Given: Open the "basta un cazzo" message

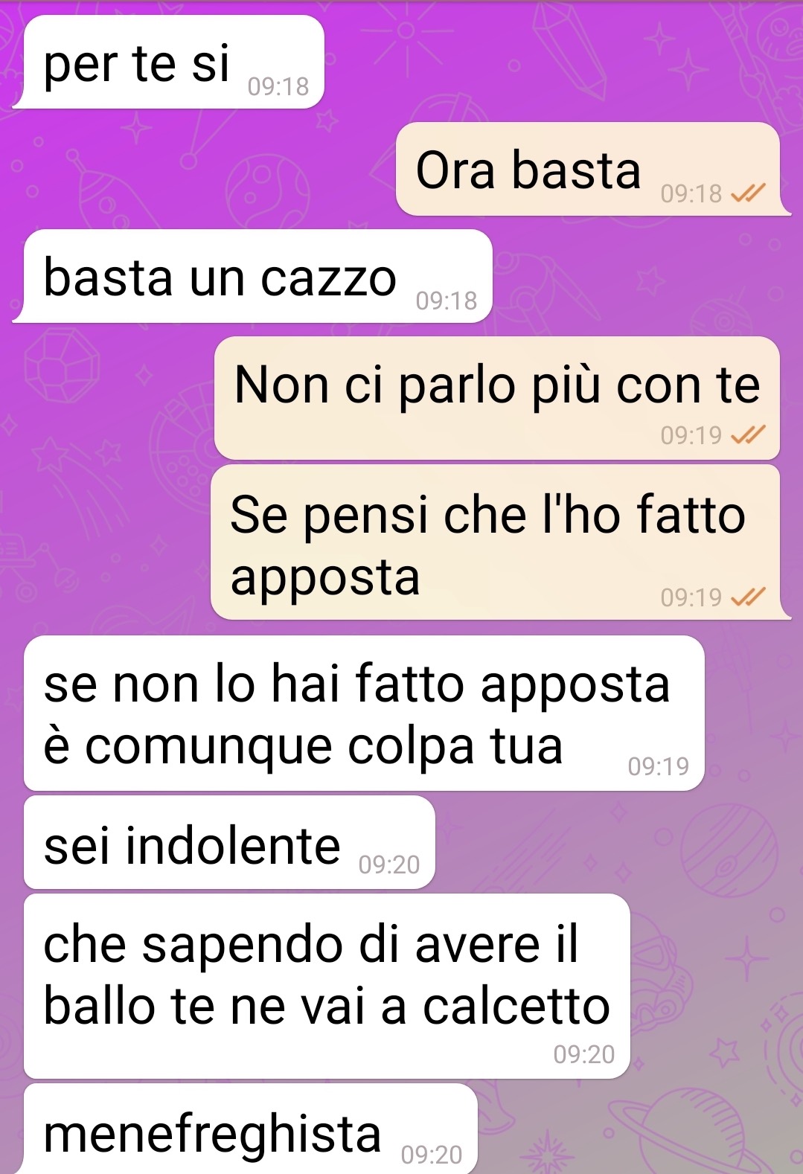Looking at the screenshot, I should 253,276.
